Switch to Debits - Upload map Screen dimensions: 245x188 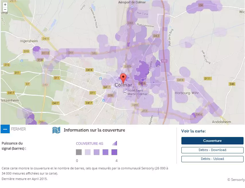click(x=212, y=159)
